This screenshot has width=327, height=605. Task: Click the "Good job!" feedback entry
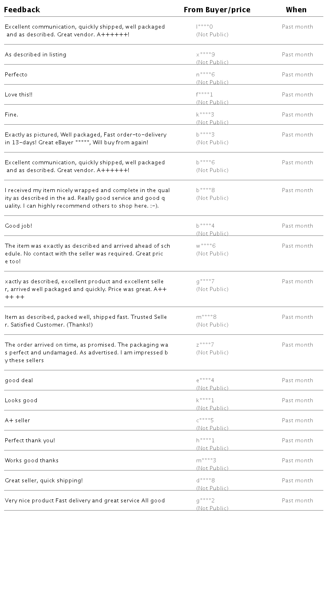point(18,226)
